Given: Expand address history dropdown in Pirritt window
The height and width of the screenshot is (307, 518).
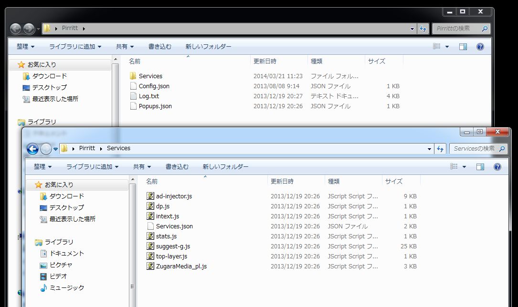Looking at the screenshot, I should point(412,29).
